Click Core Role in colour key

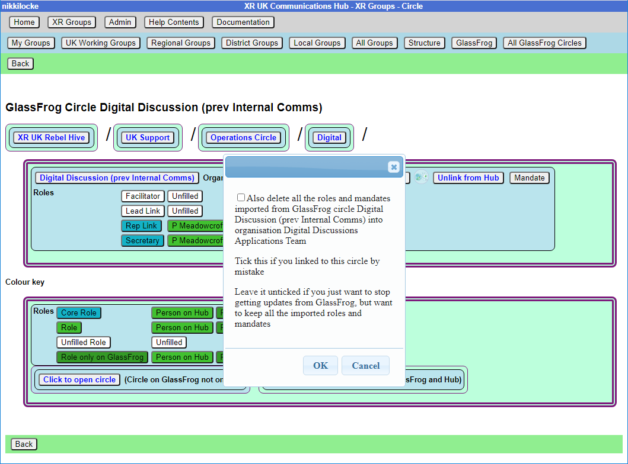tap(79, 313)
